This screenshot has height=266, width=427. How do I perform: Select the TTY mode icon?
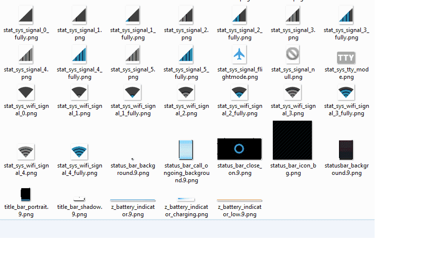coord(346,58)
